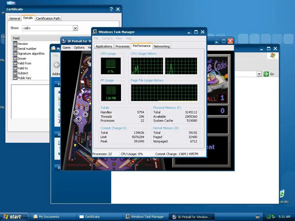The width and height of the screenshot is (295, 221).
Task: Minimize the Task Manager window
Action: coord(189,32)
